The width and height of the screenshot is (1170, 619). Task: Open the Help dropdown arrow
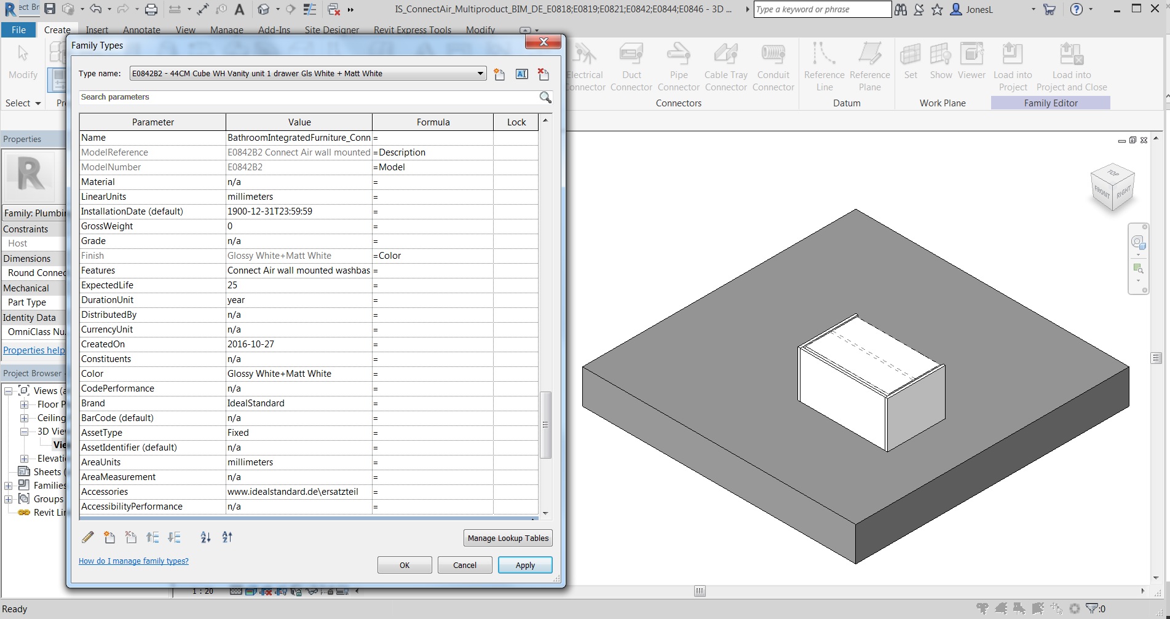(x=1091, y=9)
